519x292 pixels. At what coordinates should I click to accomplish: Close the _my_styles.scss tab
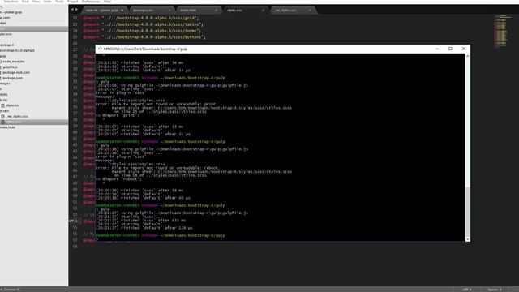pos(310,11)
